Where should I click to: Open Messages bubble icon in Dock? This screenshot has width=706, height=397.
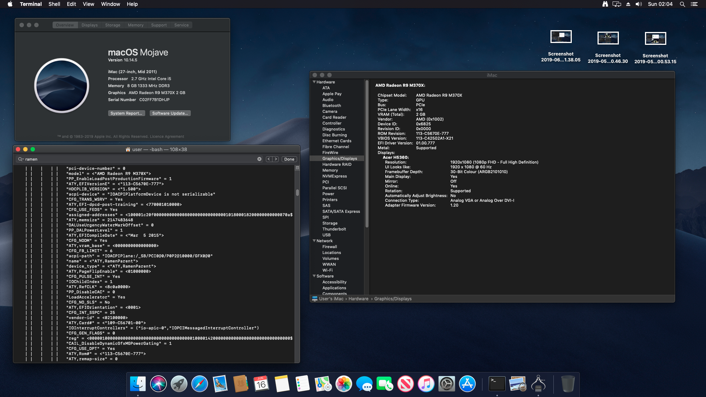[x=364, y=384]
